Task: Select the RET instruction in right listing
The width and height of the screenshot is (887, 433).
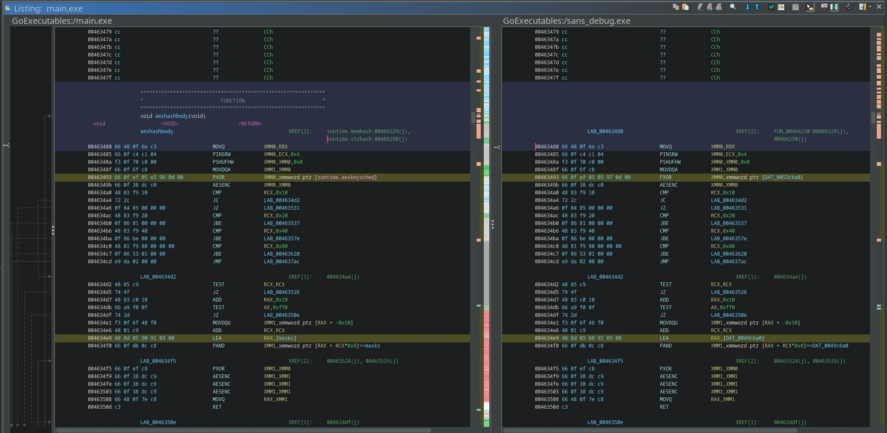Action: [x=664, y=407]
